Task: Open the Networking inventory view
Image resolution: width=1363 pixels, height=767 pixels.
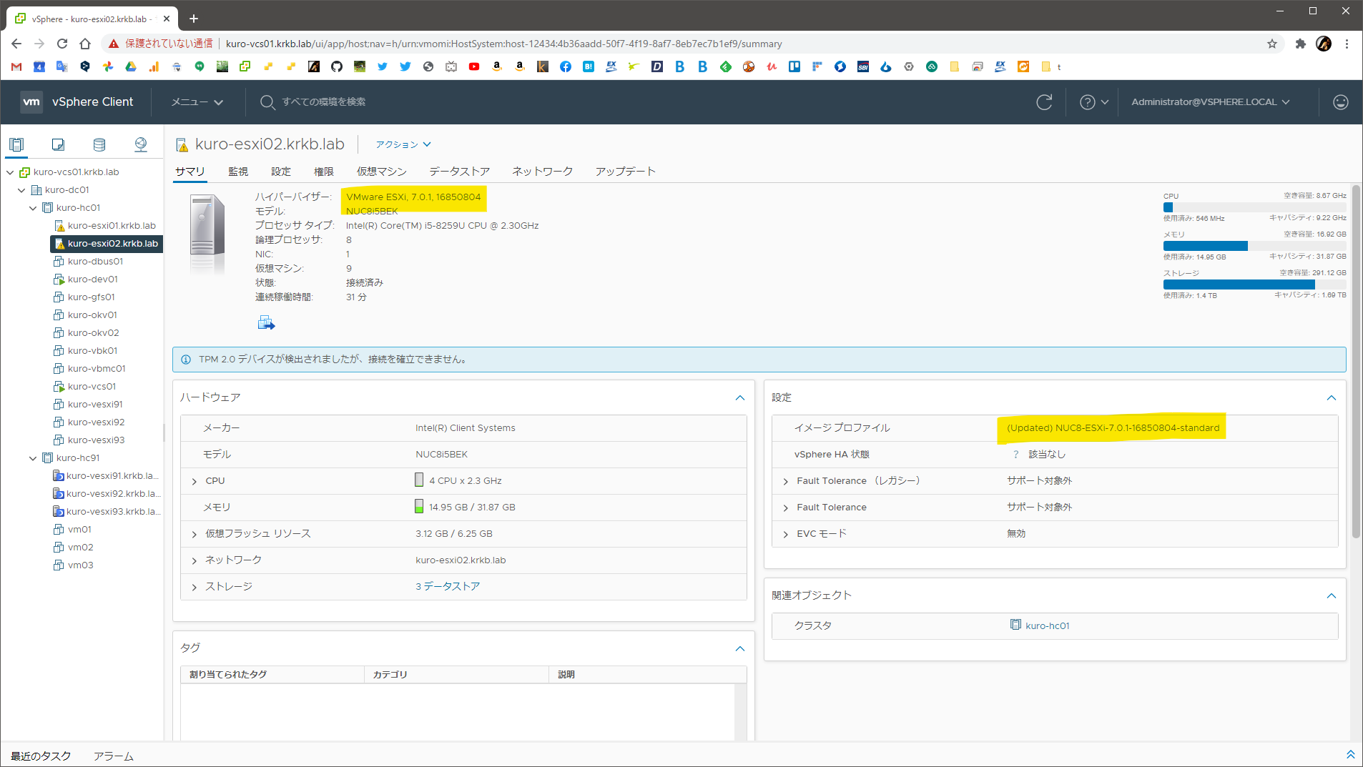Action: (x=141, y=144)
